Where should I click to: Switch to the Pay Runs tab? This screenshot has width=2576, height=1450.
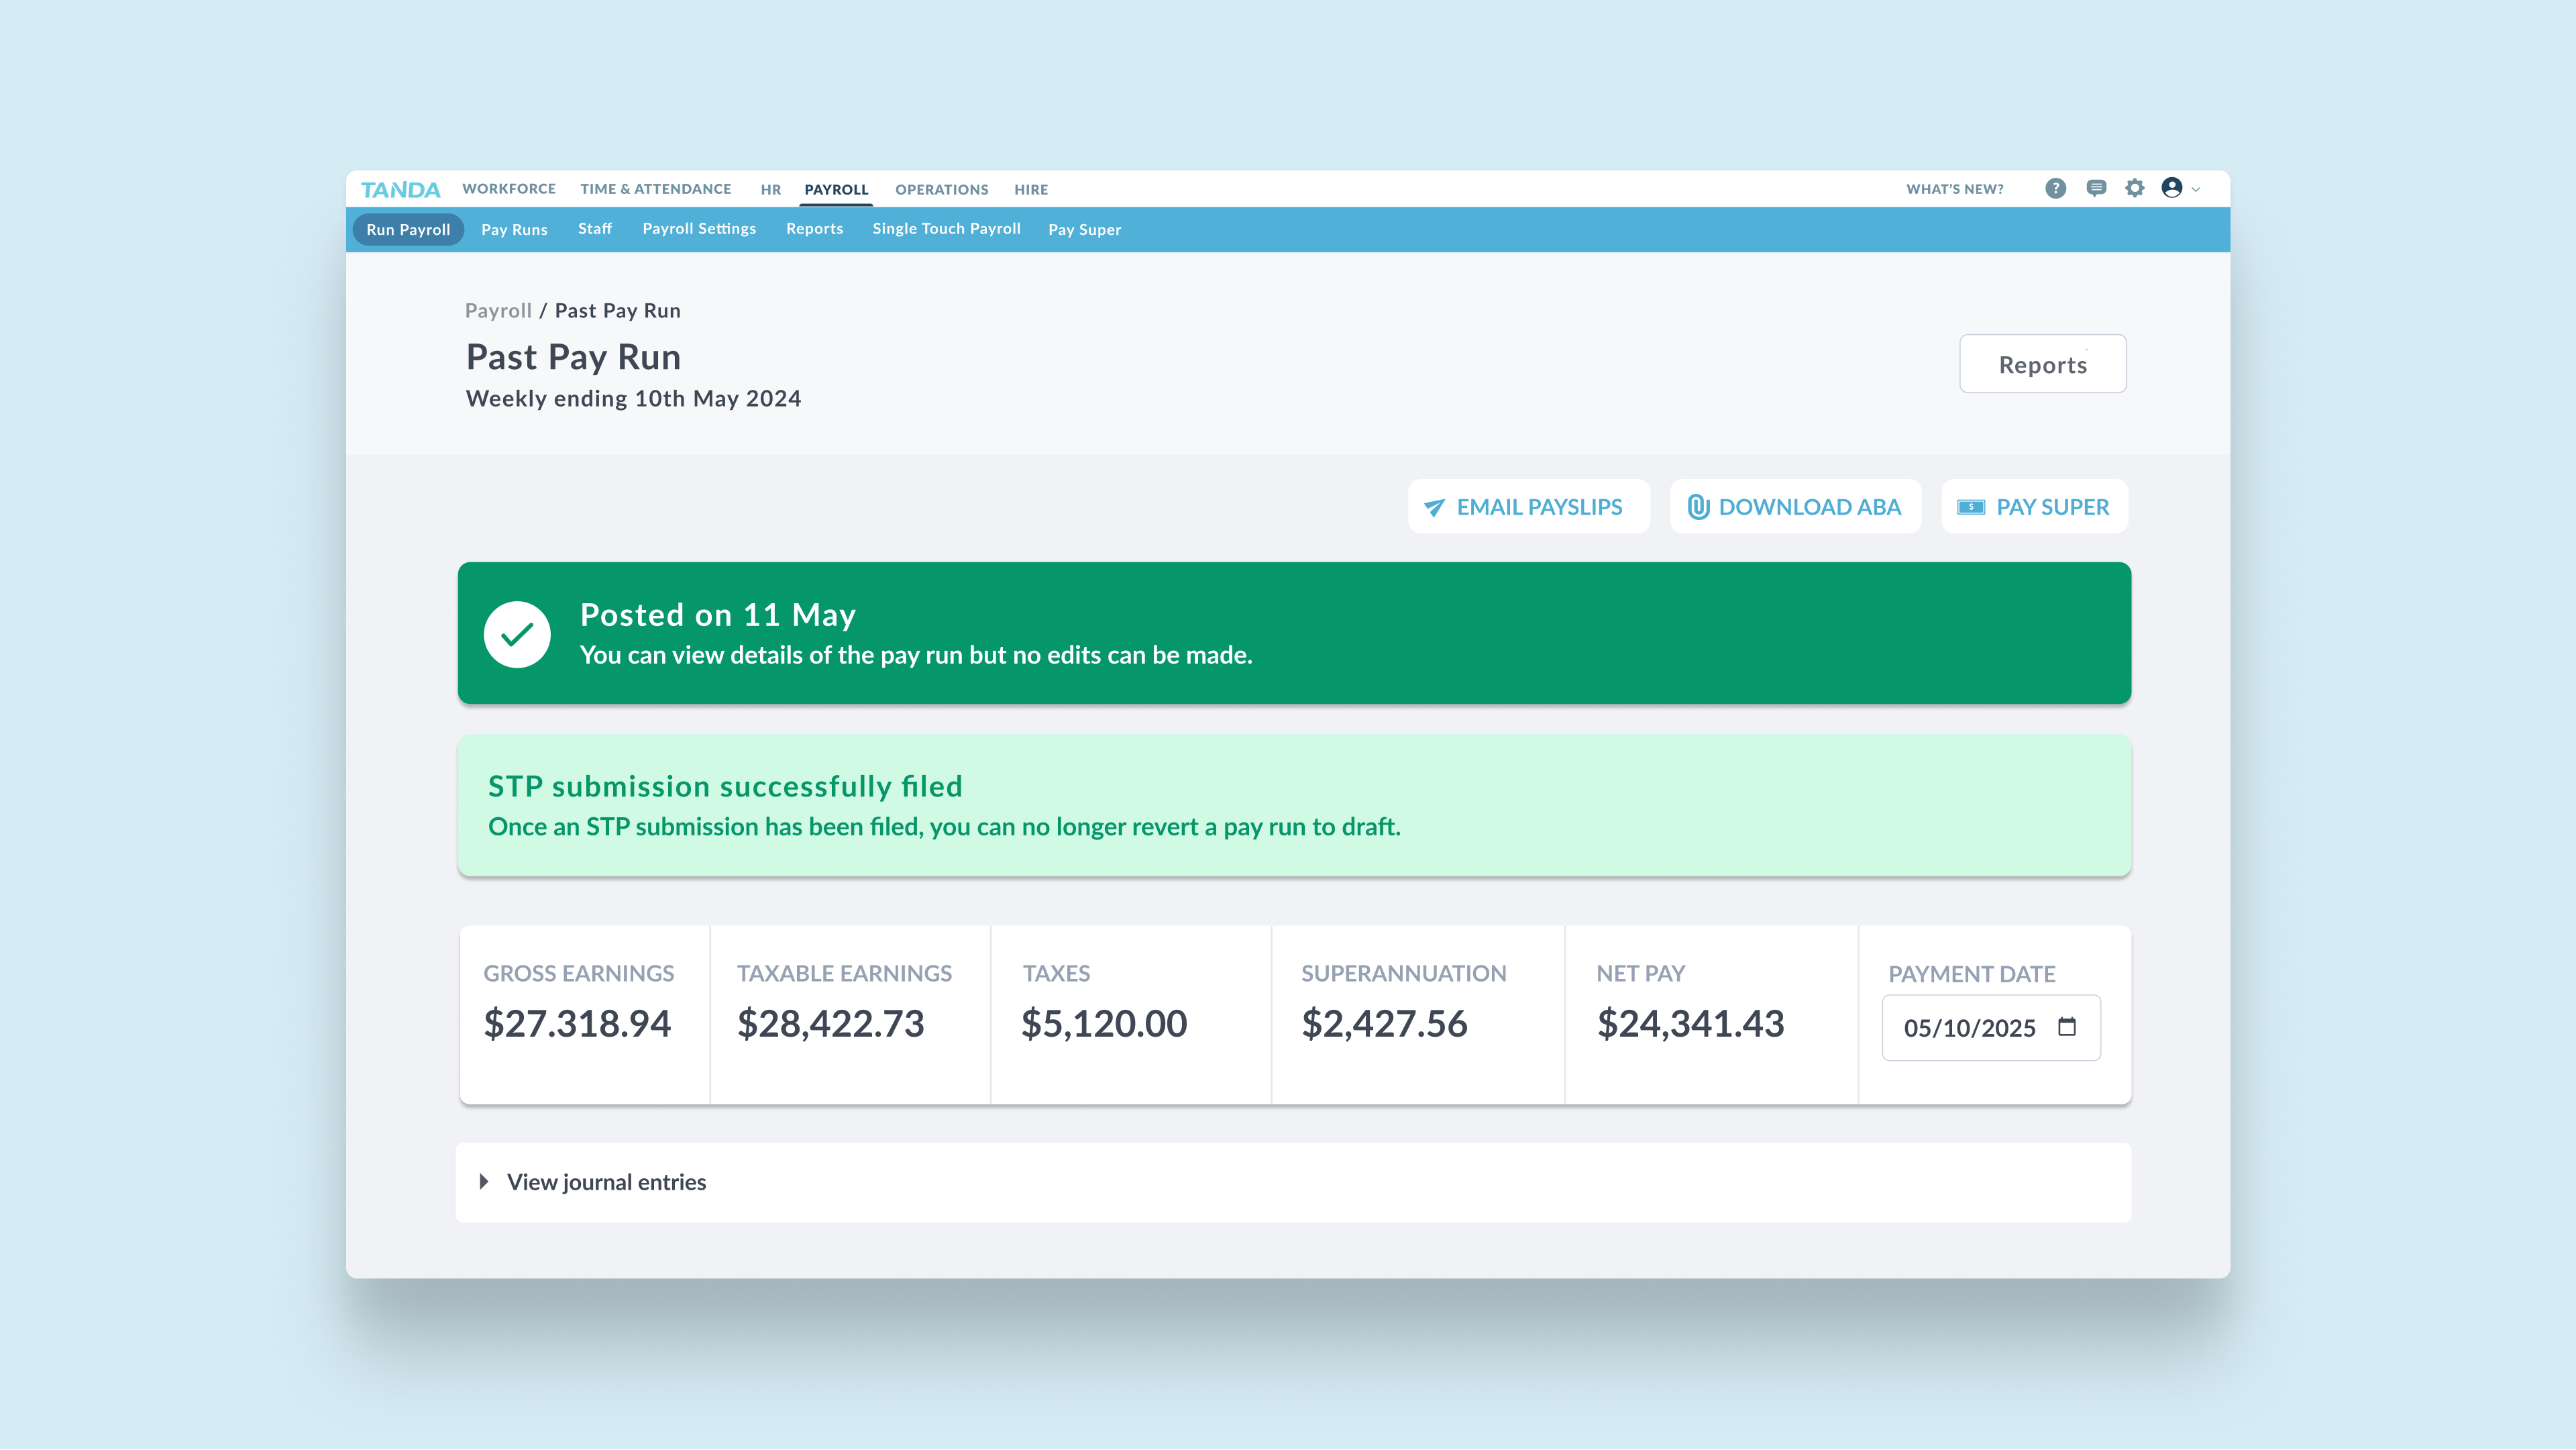(514, 230)
